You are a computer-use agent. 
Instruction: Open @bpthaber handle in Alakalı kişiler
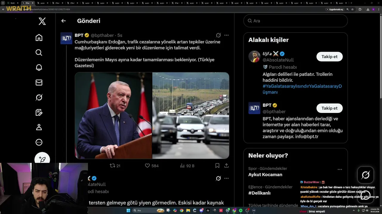[x=274, y=111]
